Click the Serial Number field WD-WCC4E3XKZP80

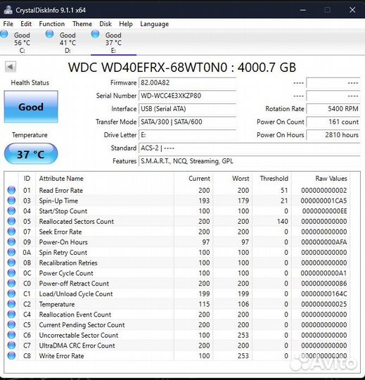[187, 96]
